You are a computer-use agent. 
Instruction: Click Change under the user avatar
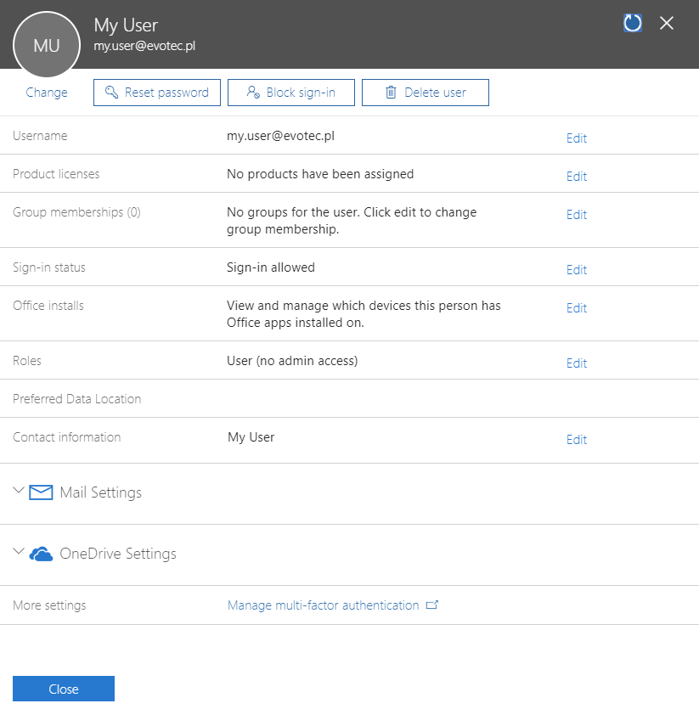pyautogui.click(x=45, y=92)
